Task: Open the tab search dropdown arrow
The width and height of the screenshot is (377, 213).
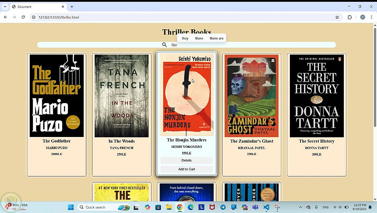Action: pos(5,7)
